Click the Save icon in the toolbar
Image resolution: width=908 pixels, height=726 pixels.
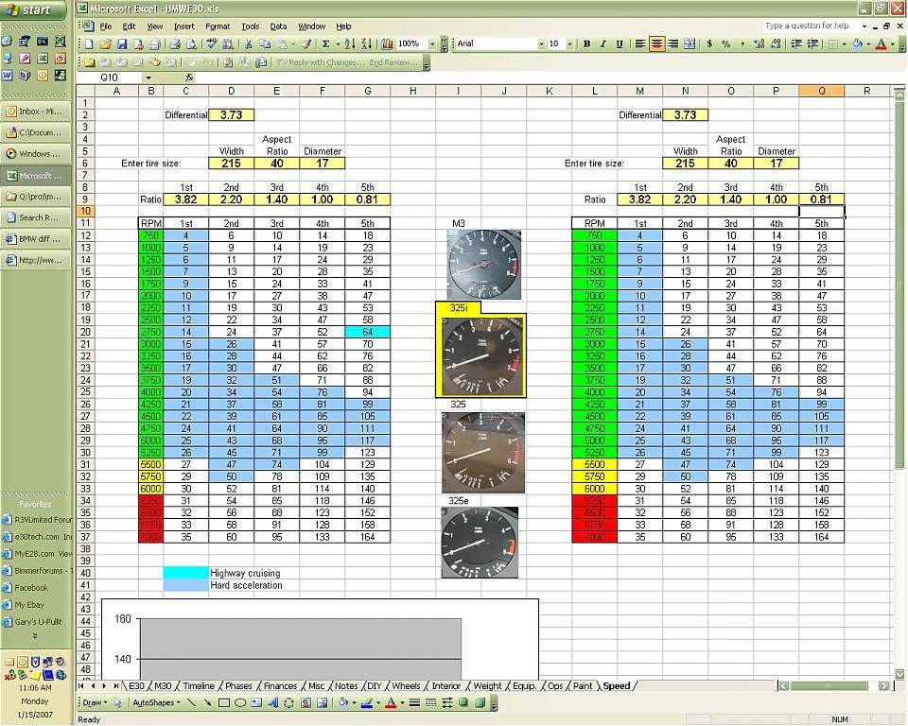pos(121,43)
